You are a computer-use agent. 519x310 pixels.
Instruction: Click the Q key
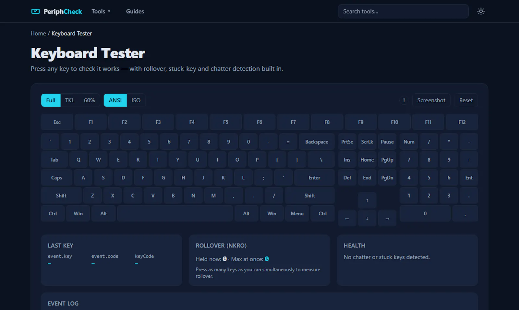coord(78,160)
